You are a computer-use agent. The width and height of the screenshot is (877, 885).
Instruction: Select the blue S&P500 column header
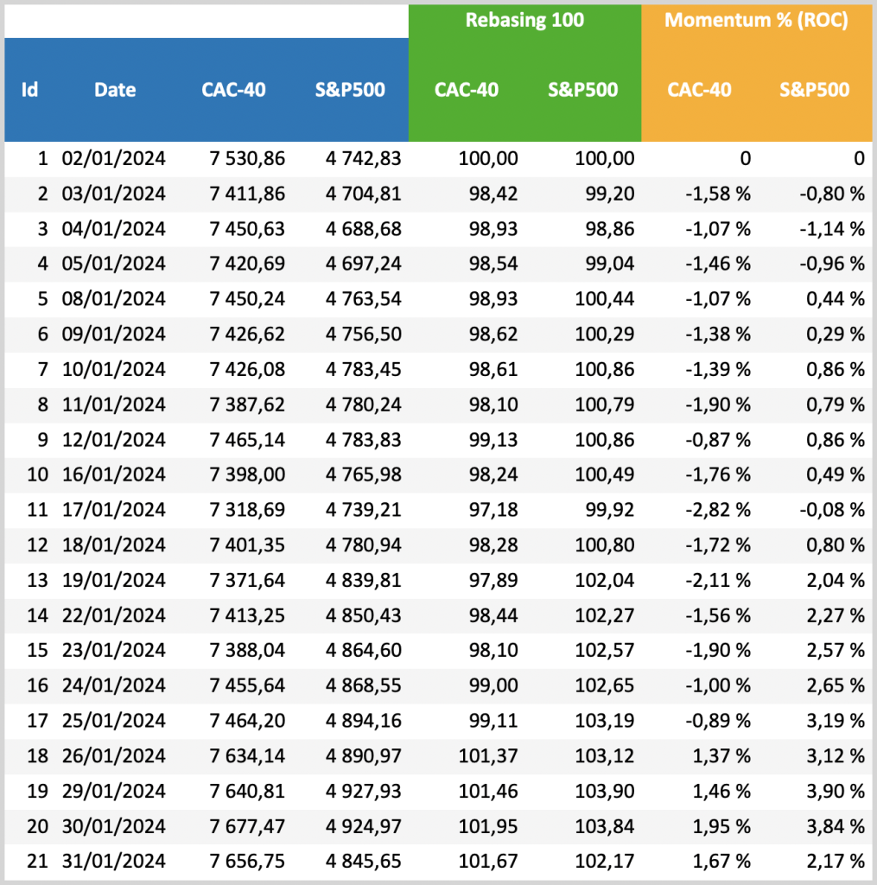coord(350,90)
